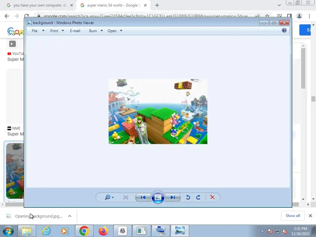Go to the previous photo
The height and width of the screenshot is (237, 316).
[x=143, y=197]
